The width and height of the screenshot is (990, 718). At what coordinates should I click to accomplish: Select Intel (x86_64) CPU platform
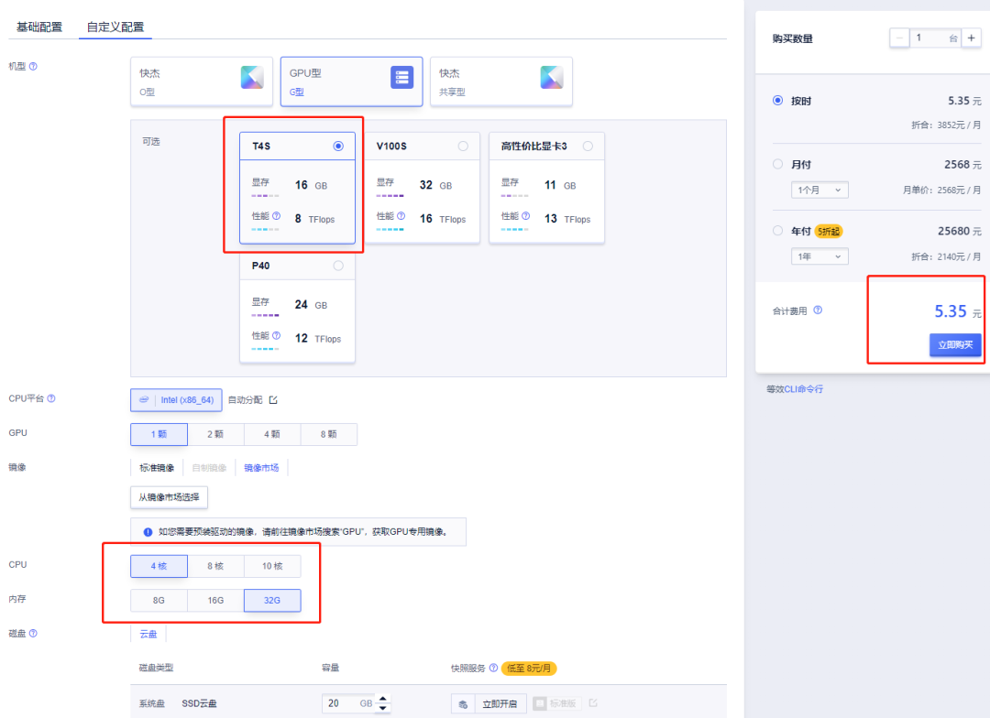176,400
